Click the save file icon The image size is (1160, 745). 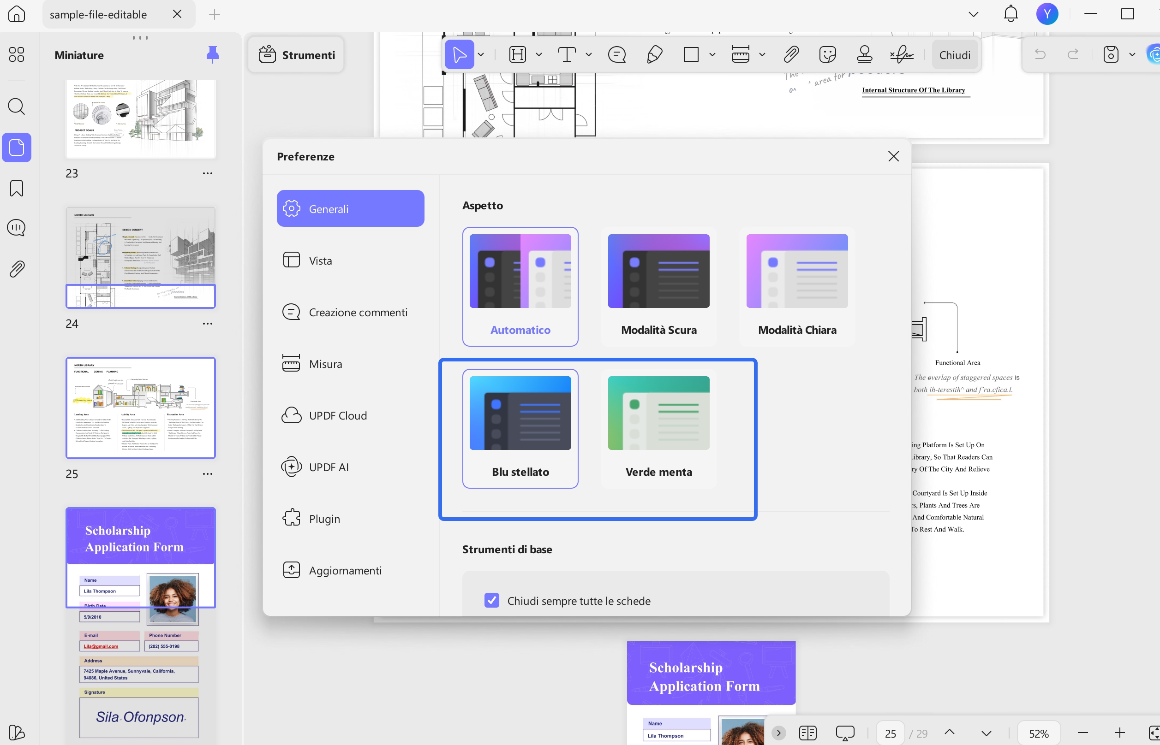point(1111,55)
